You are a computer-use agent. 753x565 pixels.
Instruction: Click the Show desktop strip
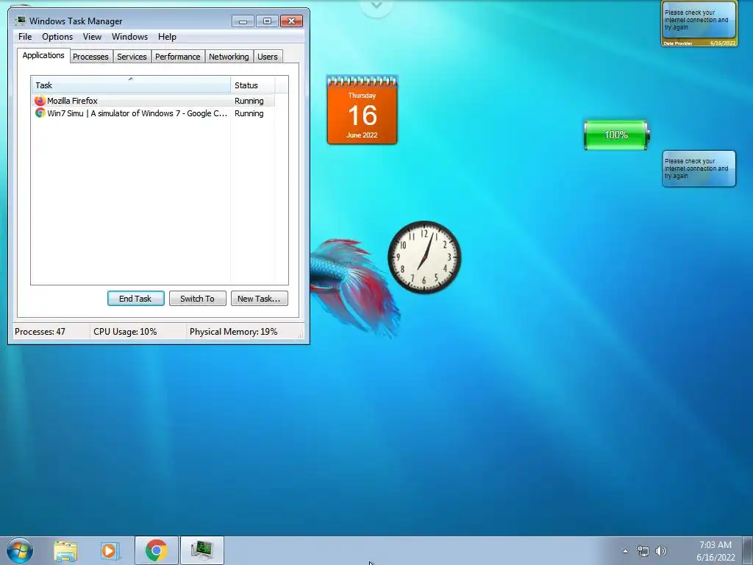tap(748, 550)
